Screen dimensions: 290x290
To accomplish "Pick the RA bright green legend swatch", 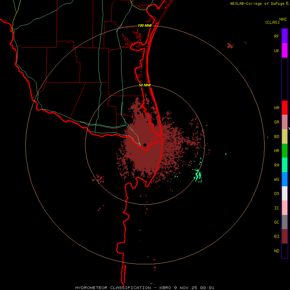I will (285, 165).
